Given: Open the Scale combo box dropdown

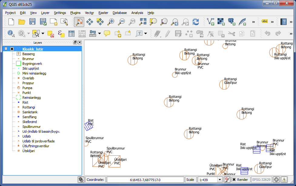Looking at the screenshot, I should (x=220, y=180).
